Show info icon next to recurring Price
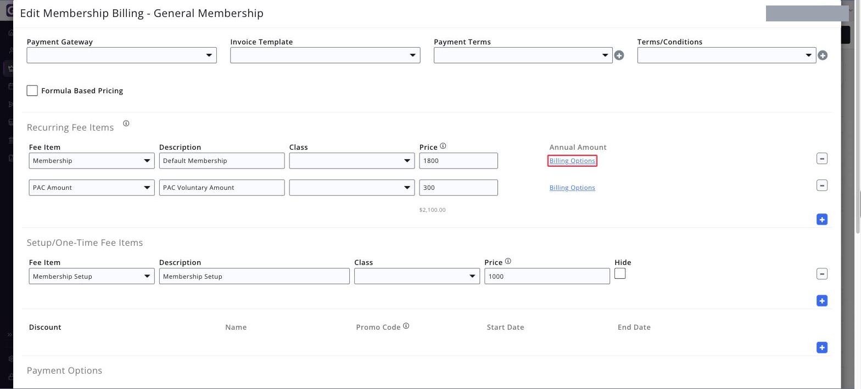Screen dimensions: 861x389 (443, 146)
